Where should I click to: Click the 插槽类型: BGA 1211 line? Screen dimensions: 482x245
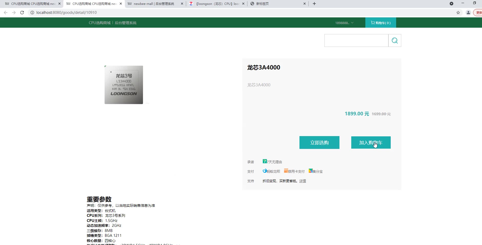pos(104,236)
